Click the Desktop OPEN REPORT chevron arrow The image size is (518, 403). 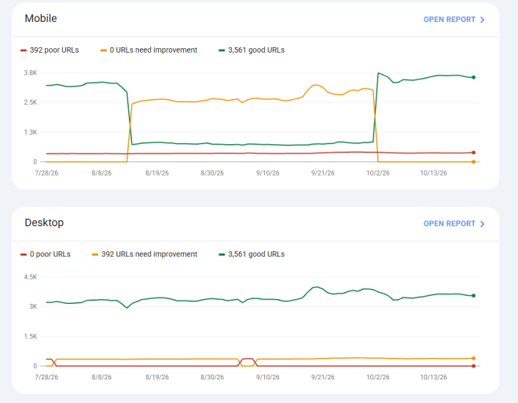[482, 224]
